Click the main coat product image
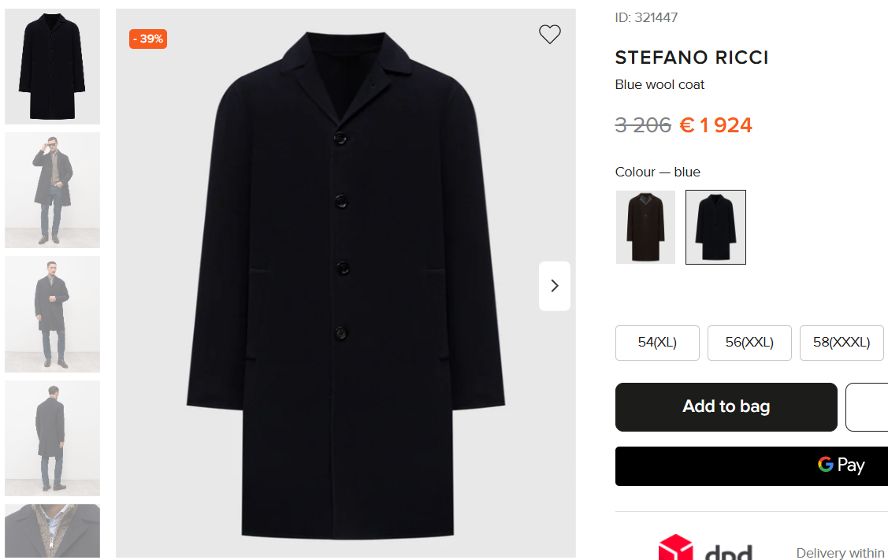 click(345, 284)
